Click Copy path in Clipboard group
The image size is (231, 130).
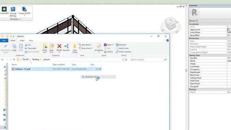pyautogui.click(x=30, y=48)
